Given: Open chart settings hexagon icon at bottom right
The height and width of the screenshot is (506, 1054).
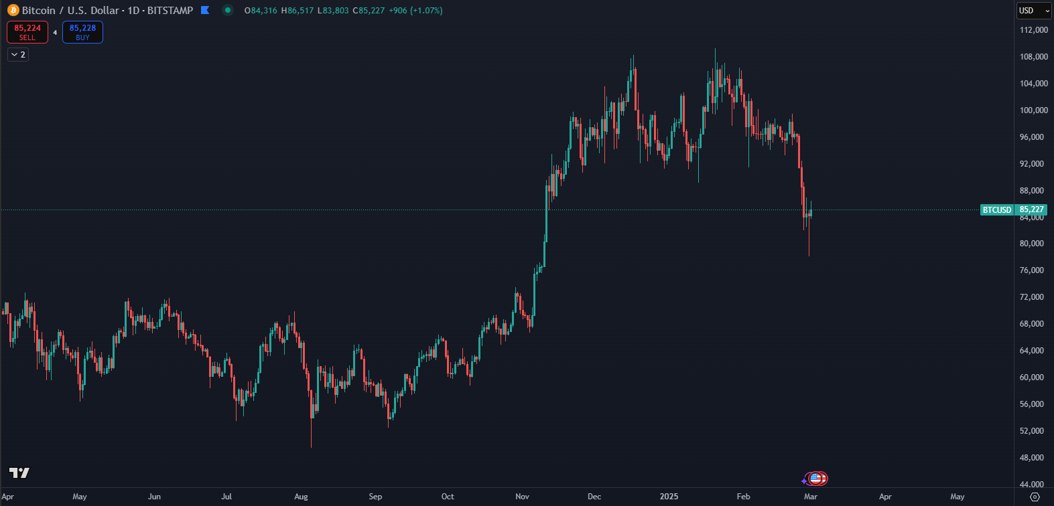Looking at the screenshot, I should pos(1035,497).
